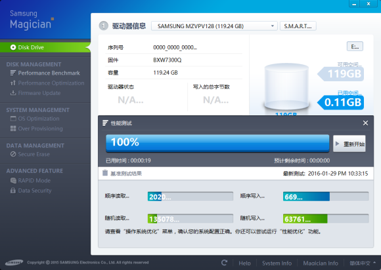Viewport: 381px width, 270px height.
Task: Click the RAPID Mode icon
Action: (13, 181)
